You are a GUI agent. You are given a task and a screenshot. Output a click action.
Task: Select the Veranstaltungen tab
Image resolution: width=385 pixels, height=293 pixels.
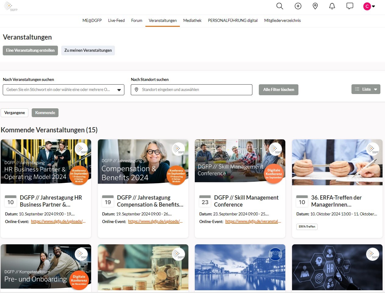(x=163, y=20)
